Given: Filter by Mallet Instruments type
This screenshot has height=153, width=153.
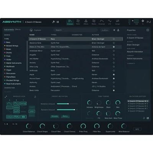Looking at the screenshot, I should click(x=13, y=63).
